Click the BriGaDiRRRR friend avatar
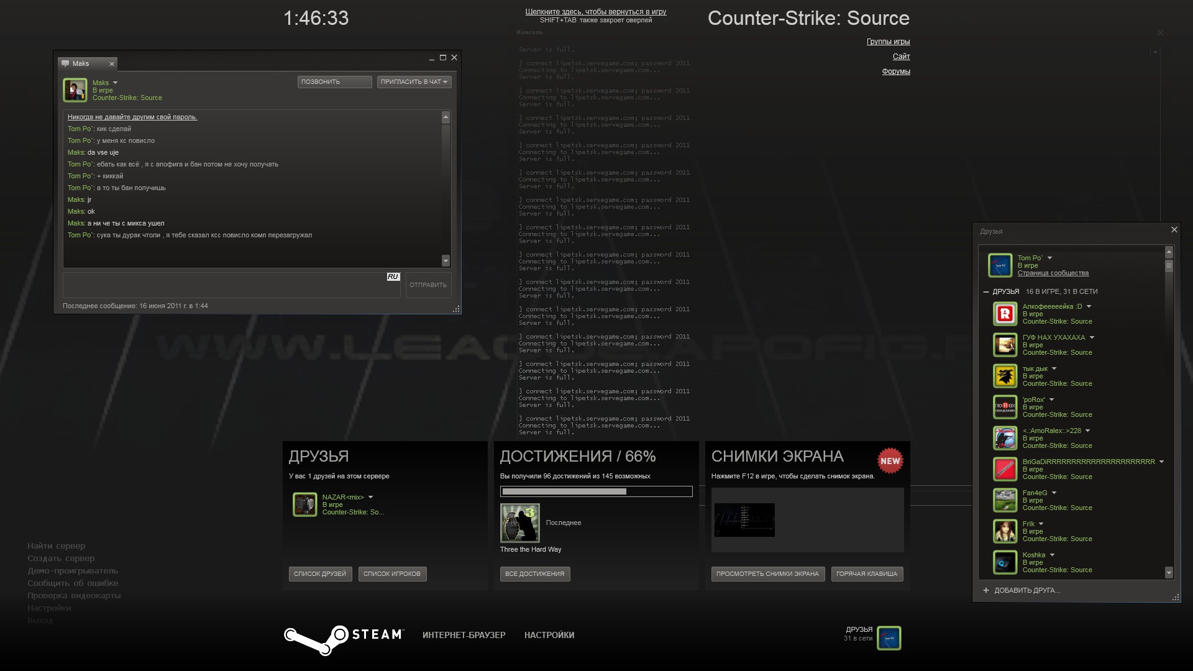Viewport: 1193px width, 671px height. [x=1005, y=469]
